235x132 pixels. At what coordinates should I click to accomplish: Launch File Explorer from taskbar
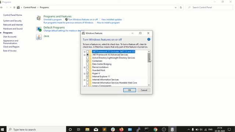(x=87, y=129)
